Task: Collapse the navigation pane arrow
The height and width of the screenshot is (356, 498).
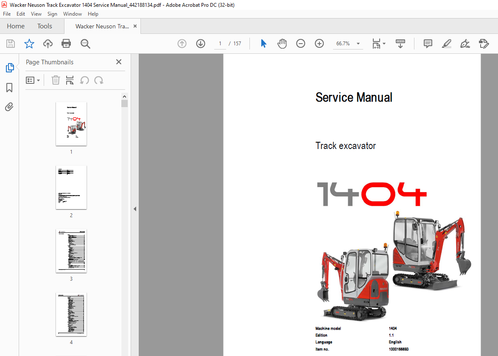Action: pos(135,209)
